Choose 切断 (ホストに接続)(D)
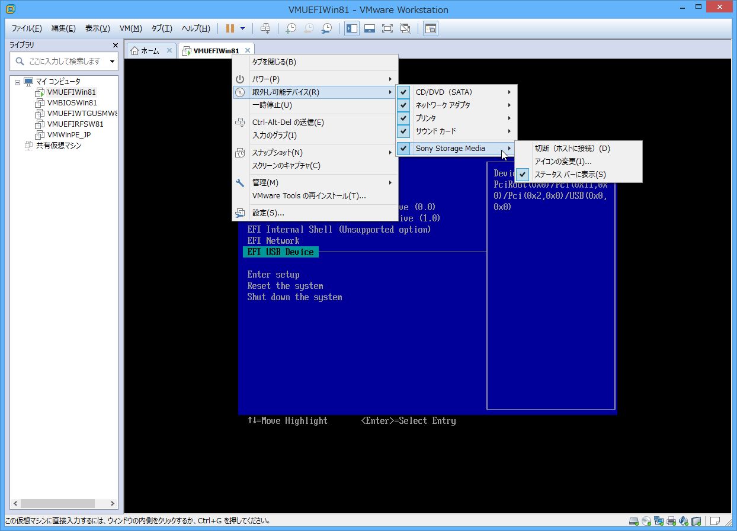737x531 pixels. [578, 149]
